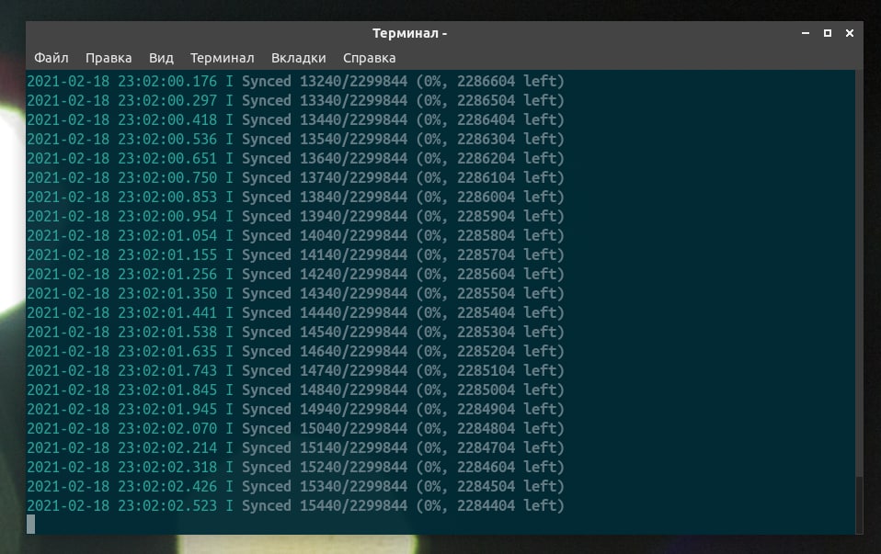This screenshot has height=554, width=881.
Task: Click log line with timestamp 23:02:00.176
Action: coord(295,82)
